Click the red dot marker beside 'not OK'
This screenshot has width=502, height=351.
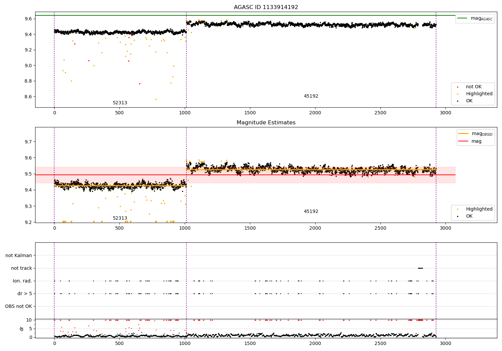(x=457, y=87)
